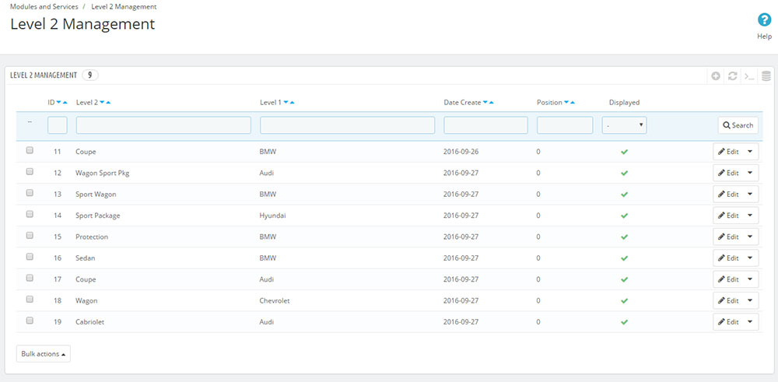The width and height of the screenshot is (778, 382).
Task: Focus the Level 2 filter input
Action: click(x=163, y=125)
